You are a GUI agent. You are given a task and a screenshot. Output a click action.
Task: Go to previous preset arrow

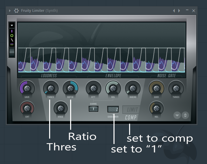(x=174, y=11)
